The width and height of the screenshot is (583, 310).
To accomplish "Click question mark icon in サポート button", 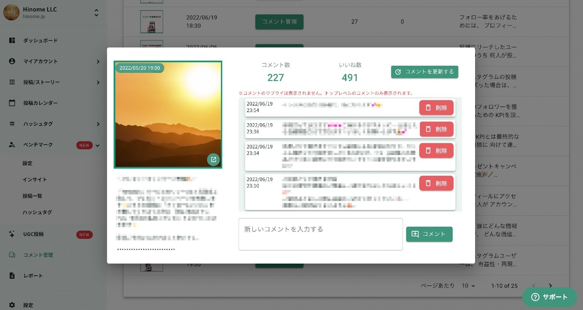I will point(535,297).
